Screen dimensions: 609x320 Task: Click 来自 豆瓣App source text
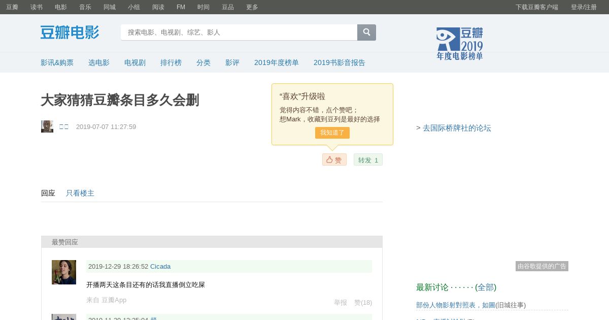[x=106, y=300]
